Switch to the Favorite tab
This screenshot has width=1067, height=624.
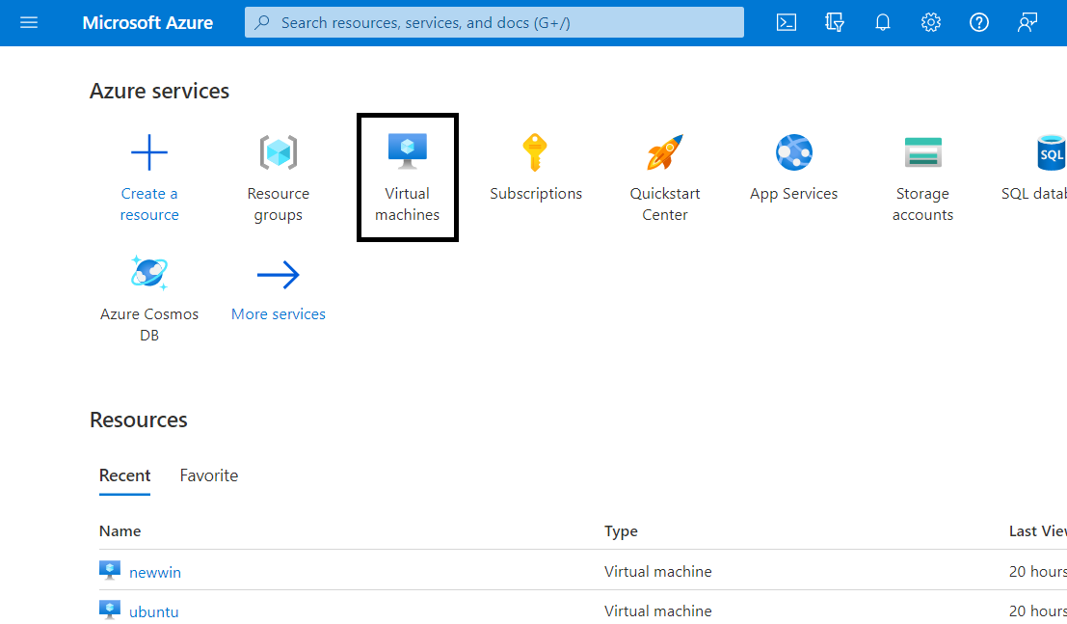[209, 475]
